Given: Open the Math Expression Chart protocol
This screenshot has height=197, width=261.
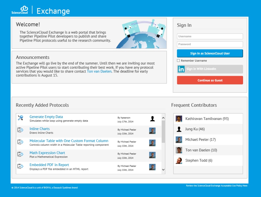Looking at the screenshot, I should point(47,153).
